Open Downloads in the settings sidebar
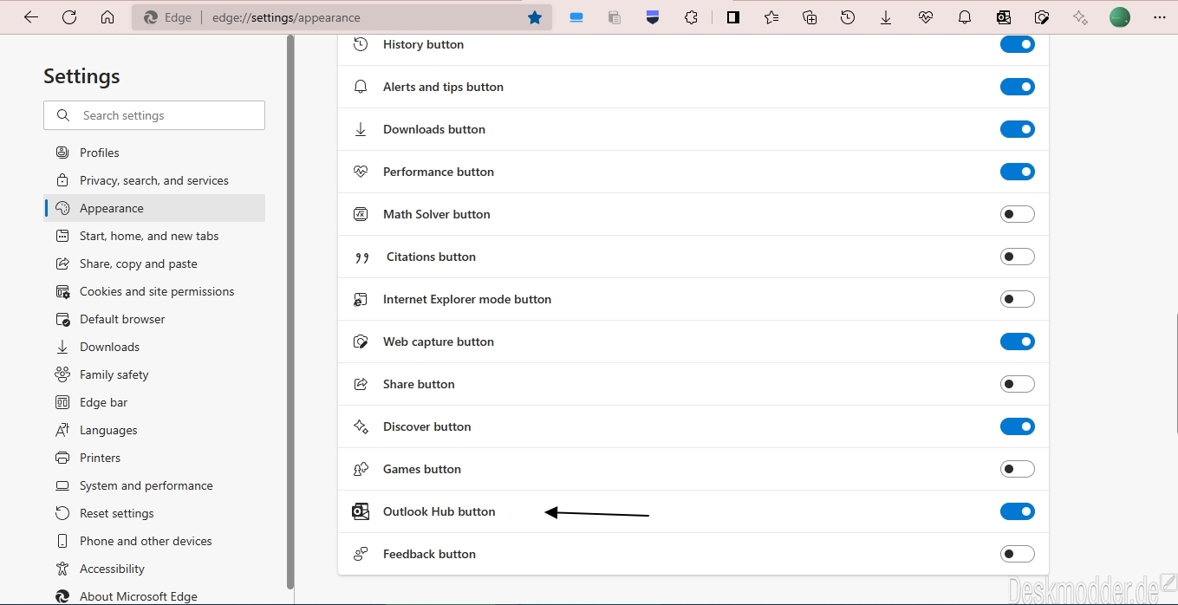This screenshot has width=1178, height=605. coord(154,347)
